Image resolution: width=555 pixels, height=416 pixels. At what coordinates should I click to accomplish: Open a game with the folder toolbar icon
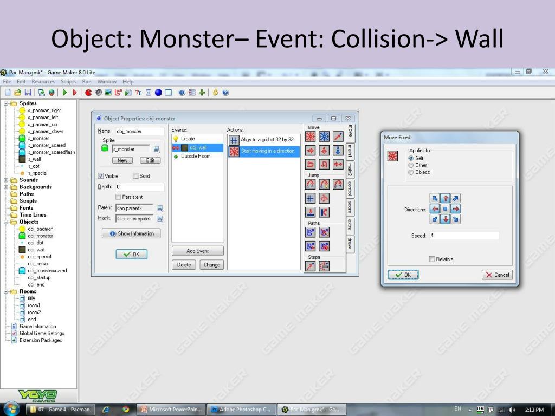pos(18,93)
